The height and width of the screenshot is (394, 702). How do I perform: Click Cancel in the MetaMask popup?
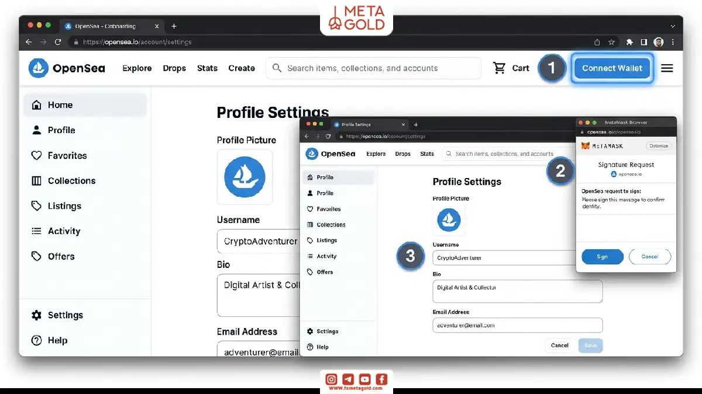650,257
